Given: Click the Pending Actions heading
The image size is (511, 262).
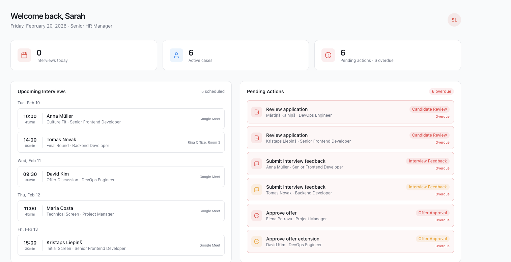Looking at the screenshot, I should (x=265, y=91).
